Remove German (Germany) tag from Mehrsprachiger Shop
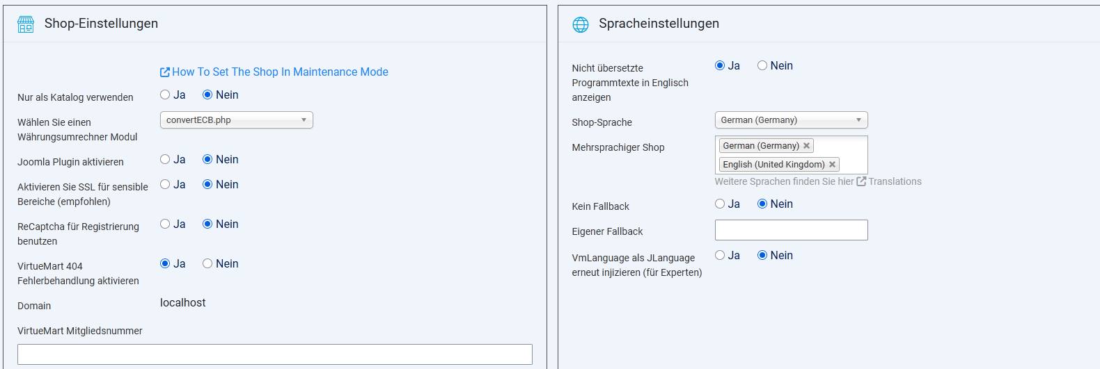The width and height of the screenshot is (1100, 369). point(806,146)
